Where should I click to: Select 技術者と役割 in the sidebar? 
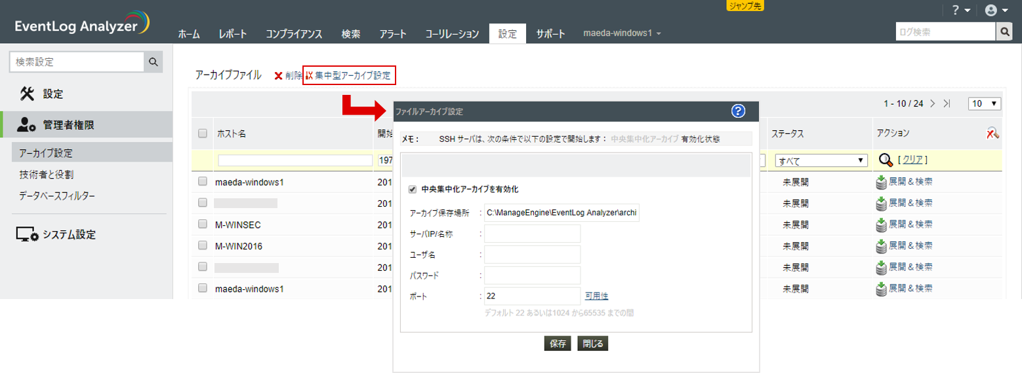[47, 174]
